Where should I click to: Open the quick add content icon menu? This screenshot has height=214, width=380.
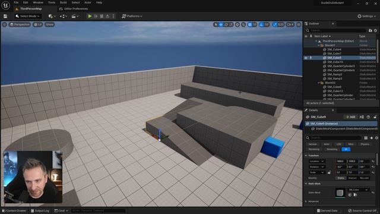pyautogui.click(x=52, y=16)
